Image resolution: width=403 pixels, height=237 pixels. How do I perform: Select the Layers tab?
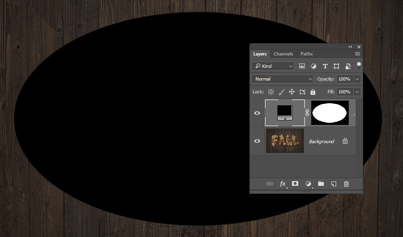pos(260,54)
